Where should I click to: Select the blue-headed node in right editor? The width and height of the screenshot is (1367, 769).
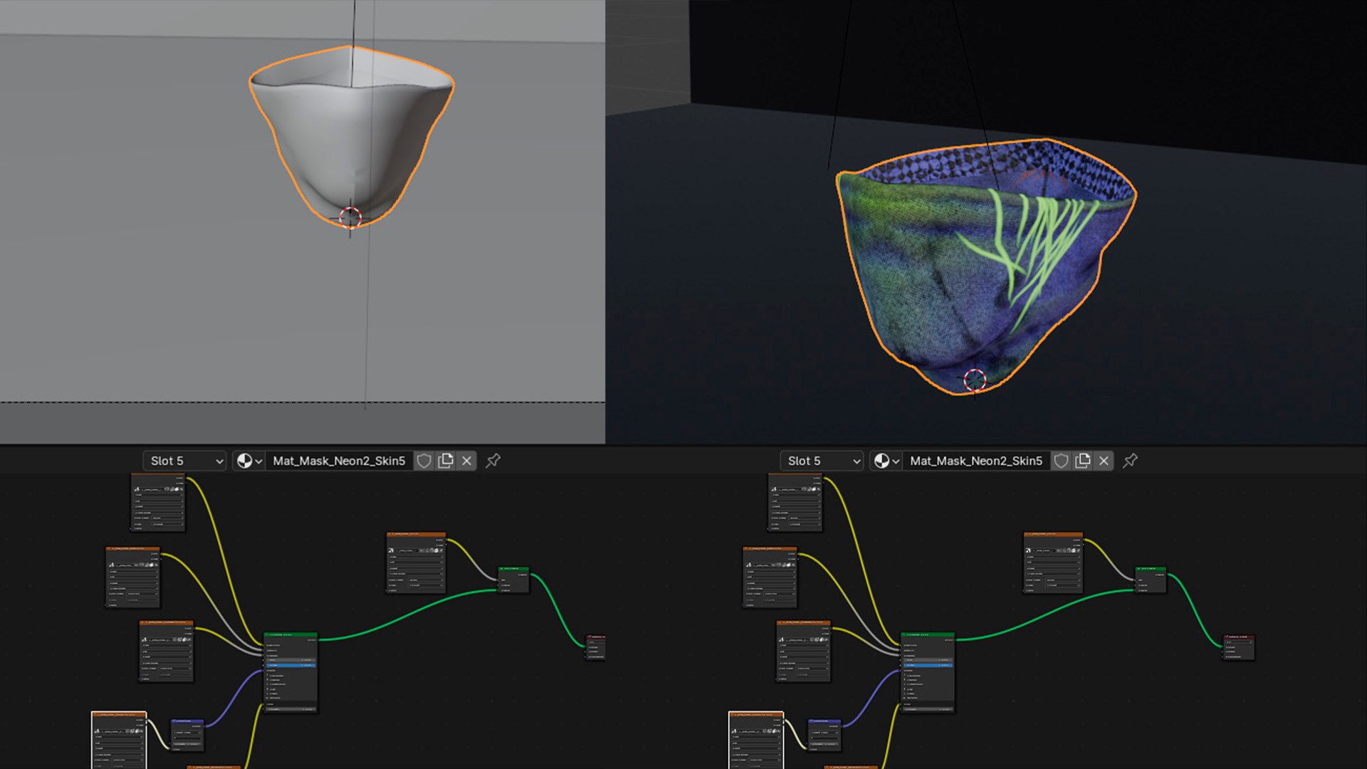[x=824, y=734]
